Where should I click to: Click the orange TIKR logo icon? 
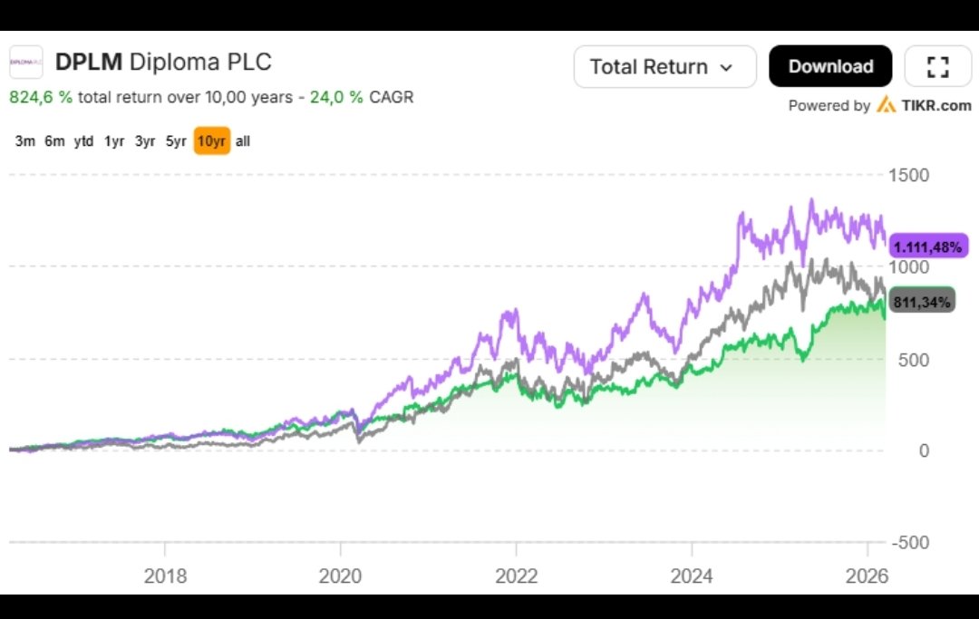pos(886,105)
